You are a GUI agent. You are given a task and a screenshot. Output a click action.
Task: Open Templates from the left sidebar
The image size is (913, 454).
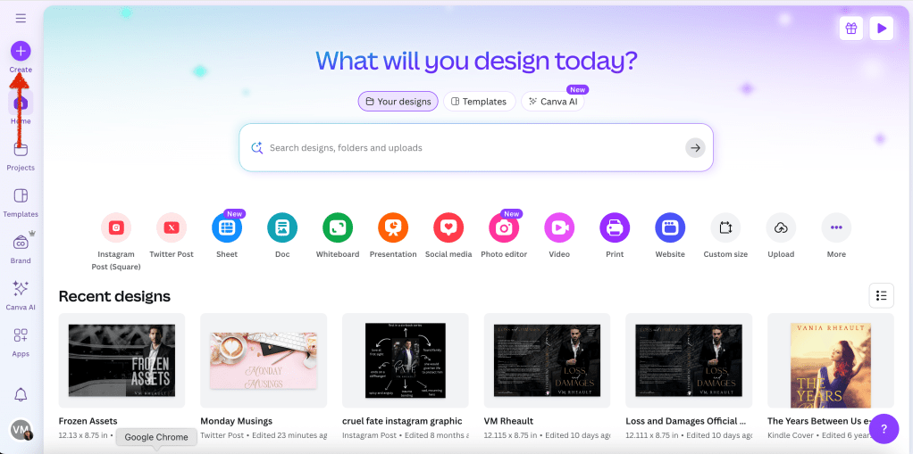pos(21,196)
